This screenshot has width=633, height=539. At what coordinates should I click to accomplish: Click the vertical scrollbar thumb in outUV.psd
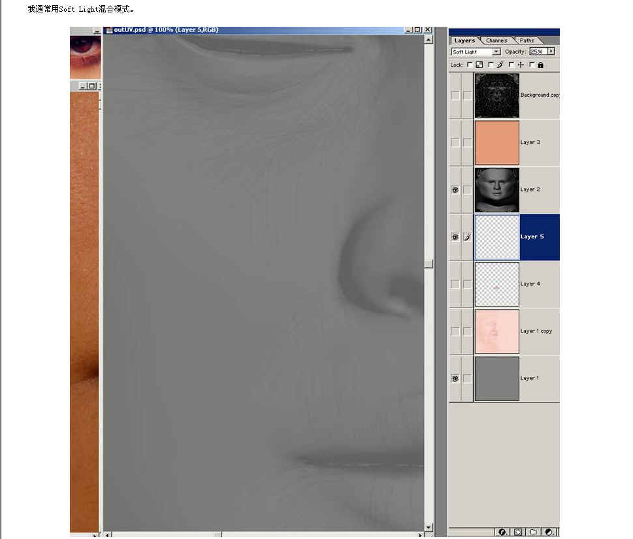pos(429,264)
